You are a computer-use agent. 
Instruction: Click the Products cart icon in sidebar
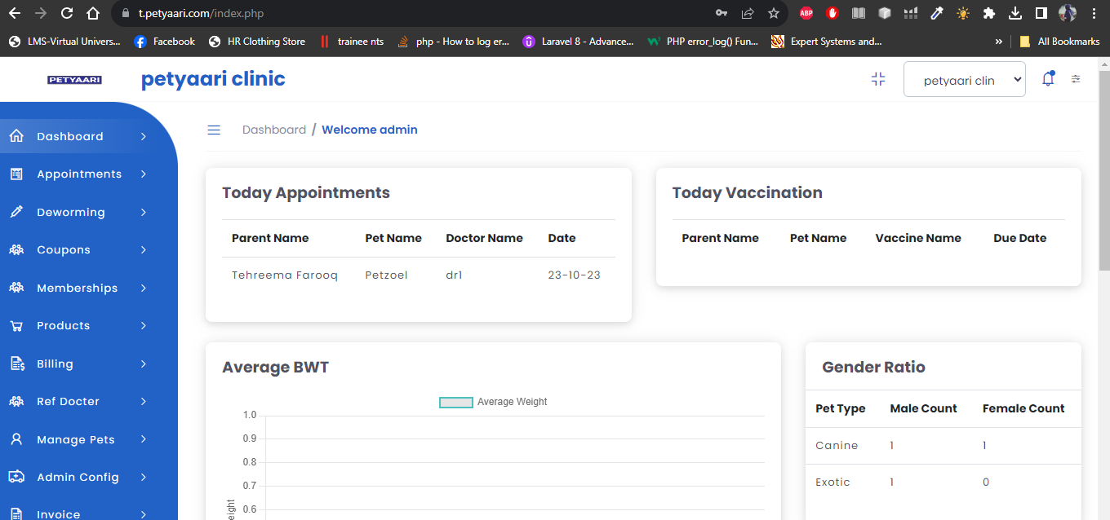[x=16, y=325]
